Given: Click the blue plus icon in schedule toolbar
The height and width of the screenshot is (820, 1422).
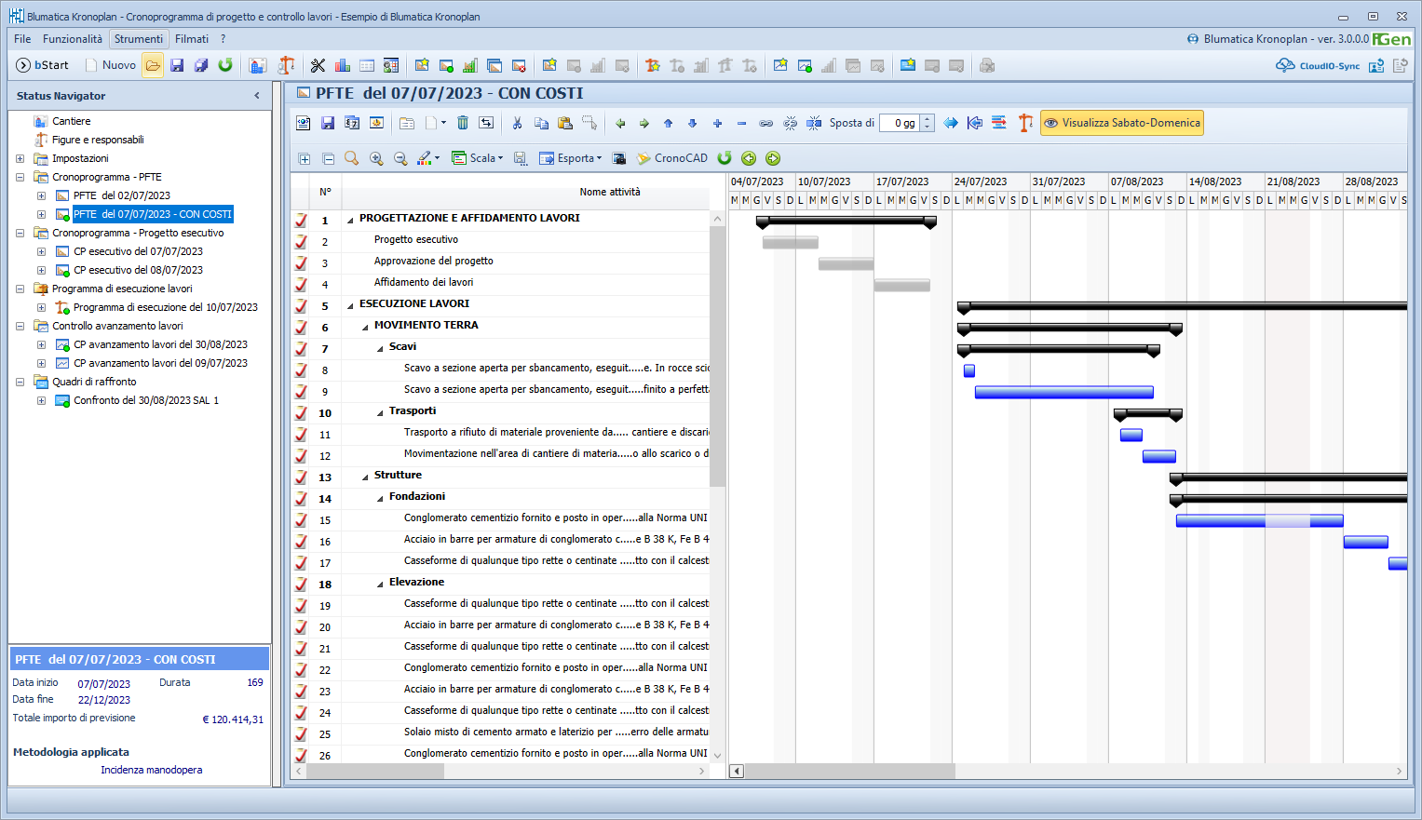Looking at the screenshot, I should pyautogui.click(x=717, y=123).
